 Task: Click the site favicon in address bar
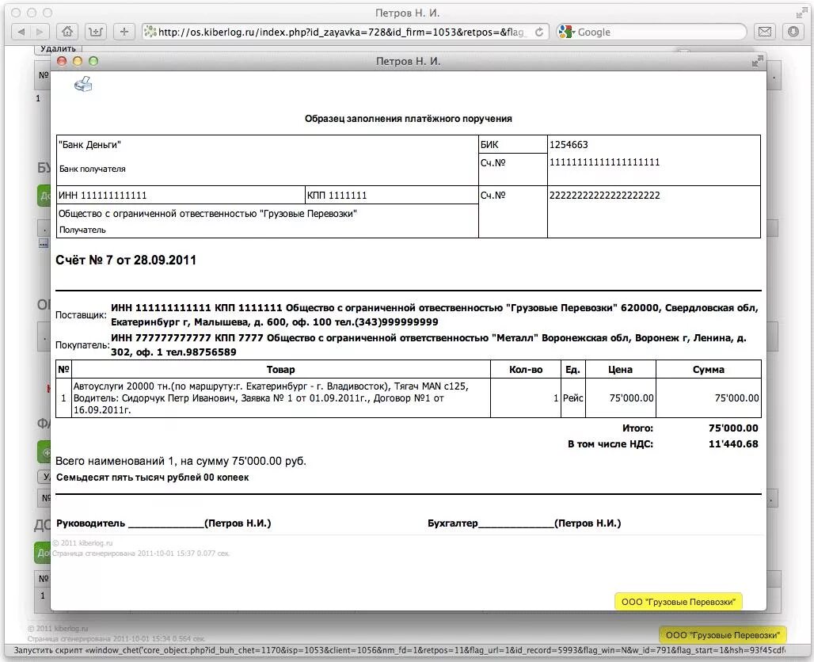click(x=150, y=32)
